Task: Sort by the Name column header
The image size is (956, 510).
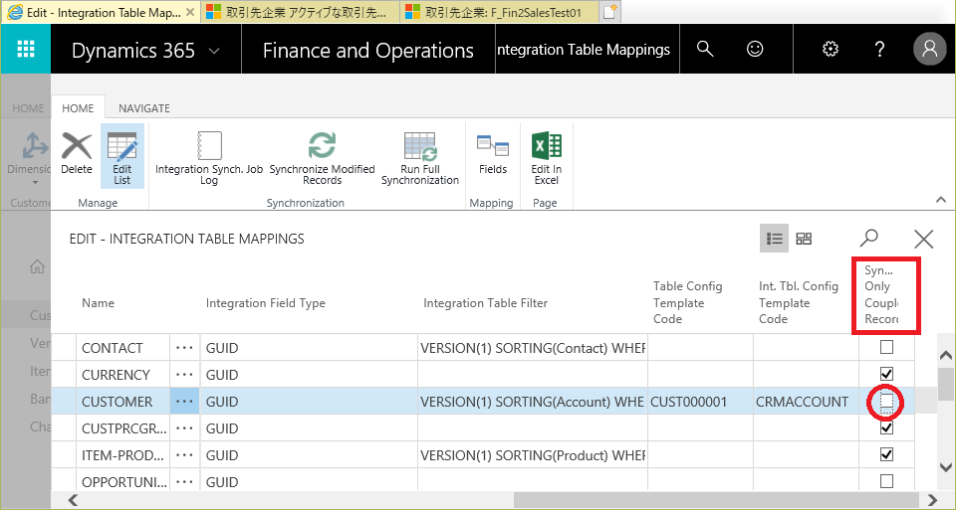Action: click(99, 302)
